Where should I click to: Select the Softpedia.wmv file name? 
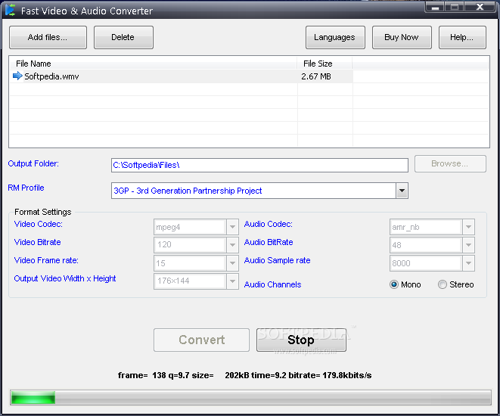click(51, 76)
